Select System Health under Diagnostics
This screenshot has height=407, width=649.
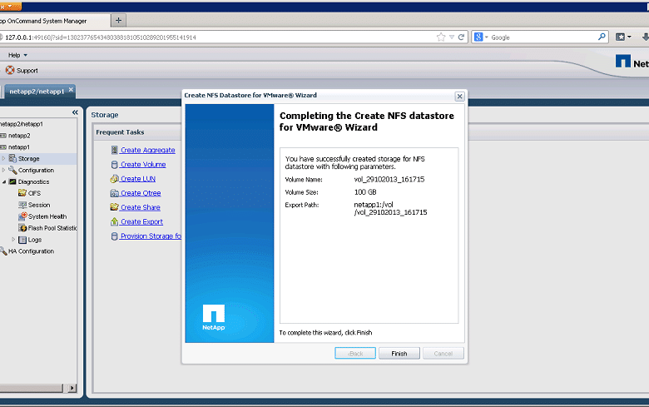pos(47,216)
